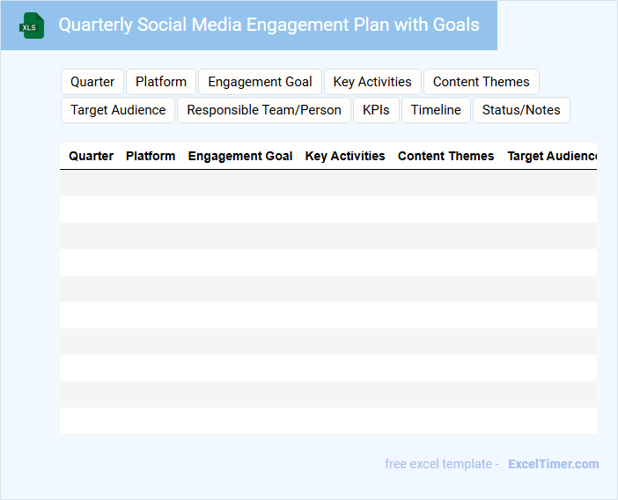Click the Content Themes column header
618x500 pixels.
tap(445, 156)
